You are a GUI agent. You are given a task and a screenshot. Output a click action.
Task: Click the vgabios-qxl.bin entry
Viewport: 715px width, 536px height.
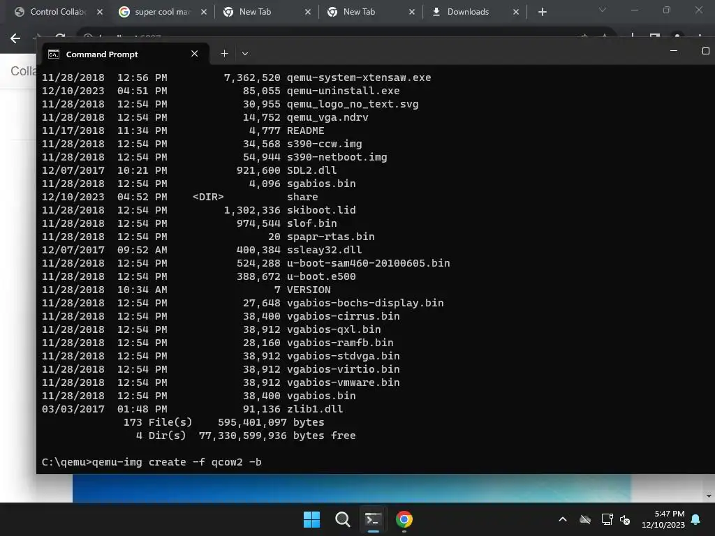[334, 329]
